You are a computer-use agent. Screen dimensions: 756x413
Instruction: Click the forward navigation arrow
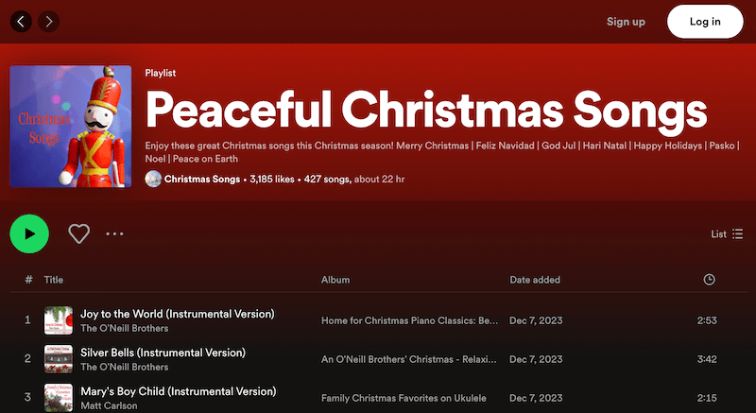[x=48, y=21]
